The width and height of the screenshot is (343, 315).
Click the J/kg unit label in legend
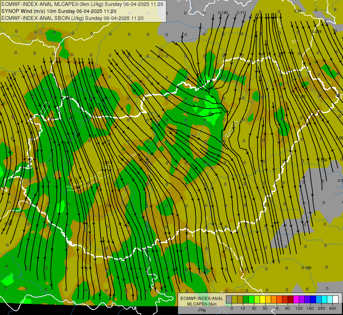click(x=201, y=310)
